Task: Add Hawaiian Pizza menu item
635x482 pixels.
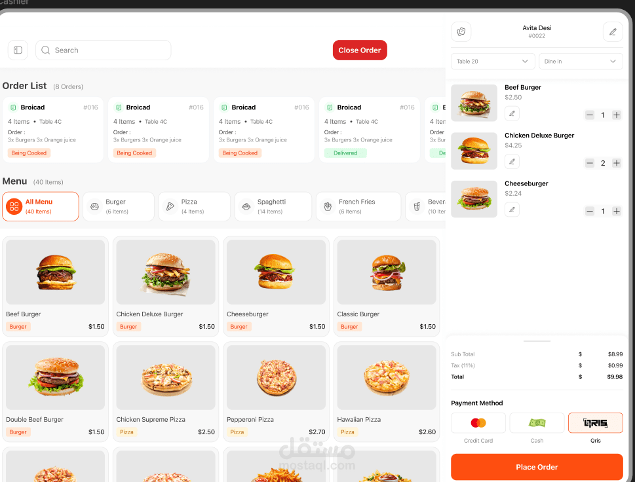Action: (387, 392)
